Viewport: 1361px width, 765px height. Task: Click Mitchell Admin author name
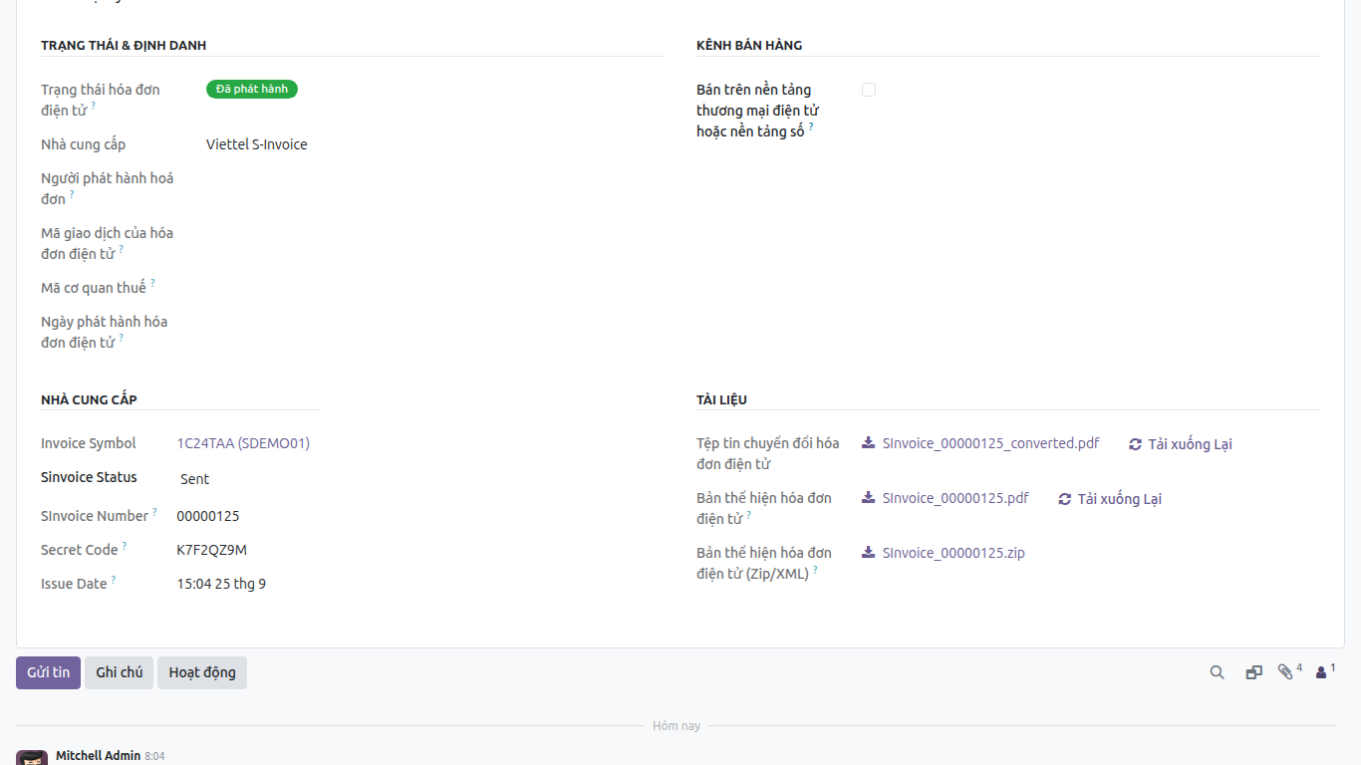pos(98,756)
